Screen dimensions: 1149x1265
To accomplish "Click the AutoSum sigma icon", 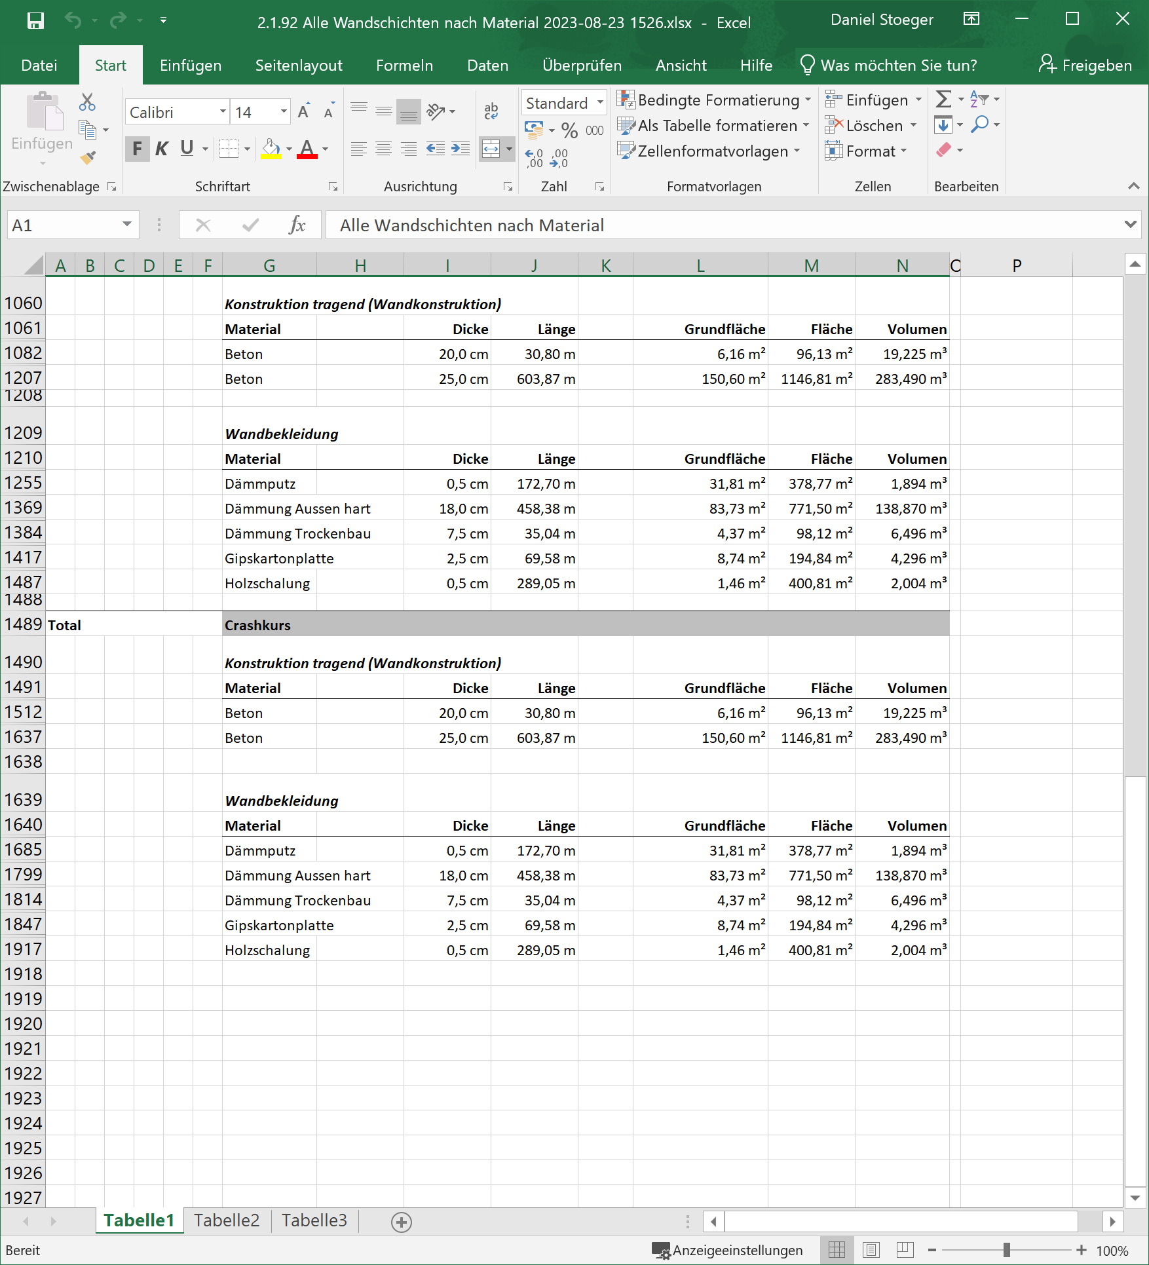I will point(943,99).
